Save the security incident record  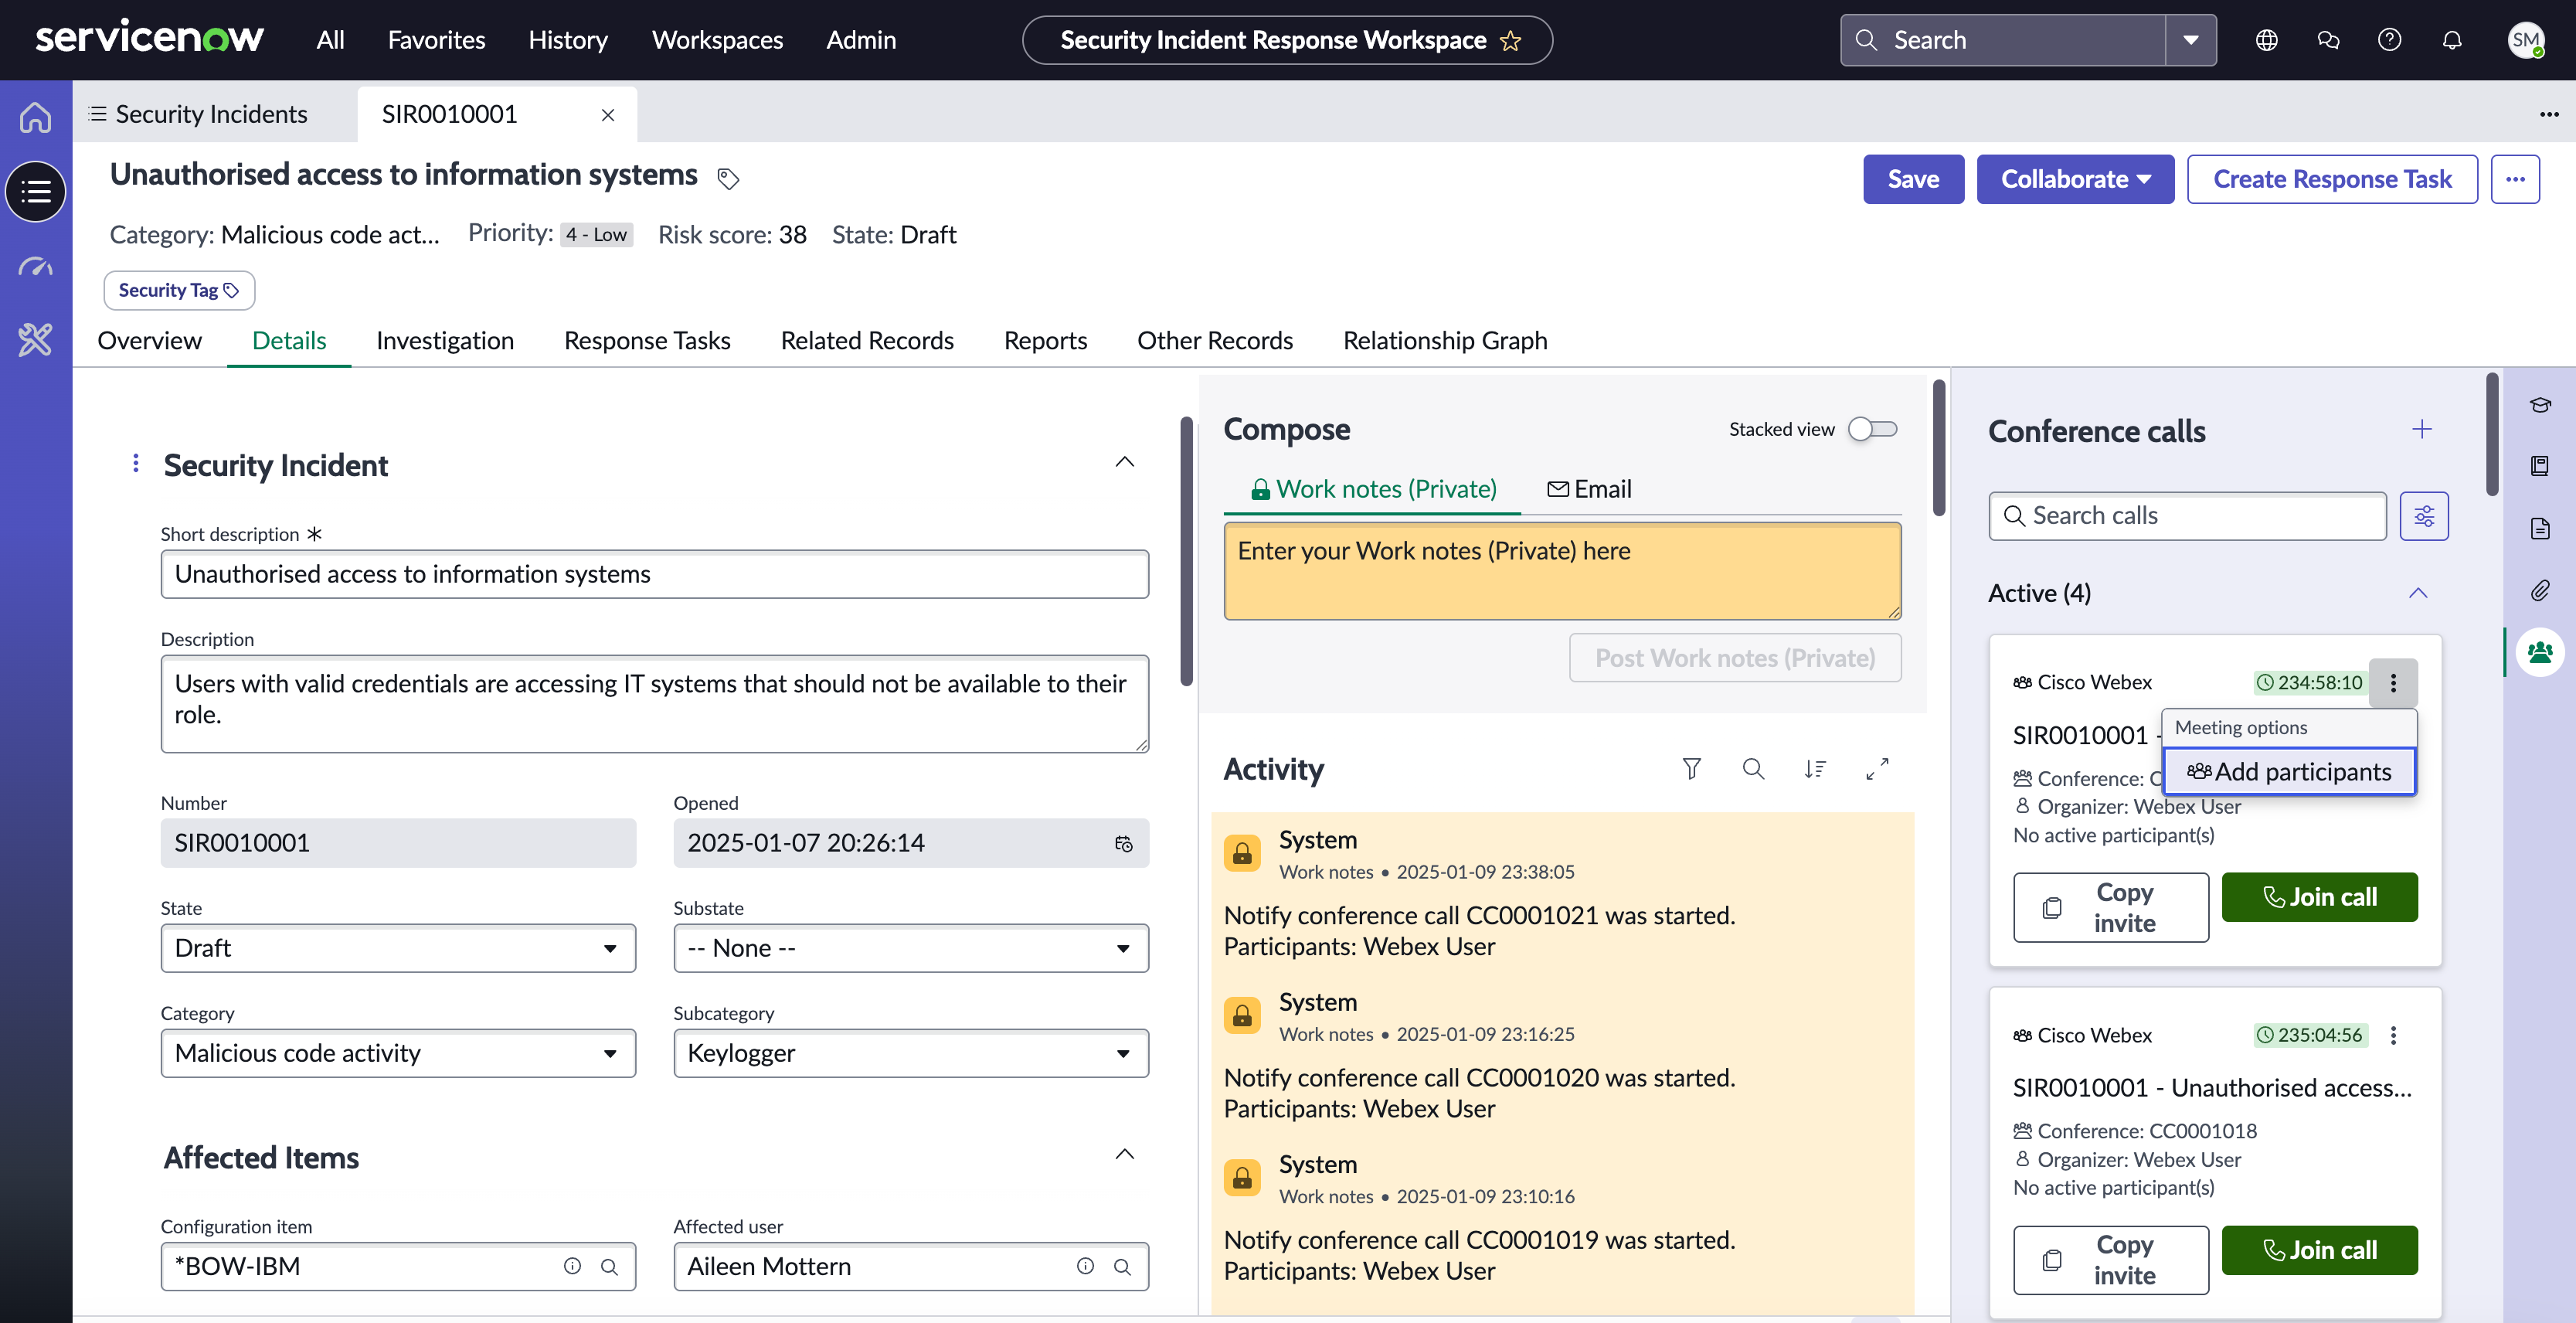point(1913,179)
